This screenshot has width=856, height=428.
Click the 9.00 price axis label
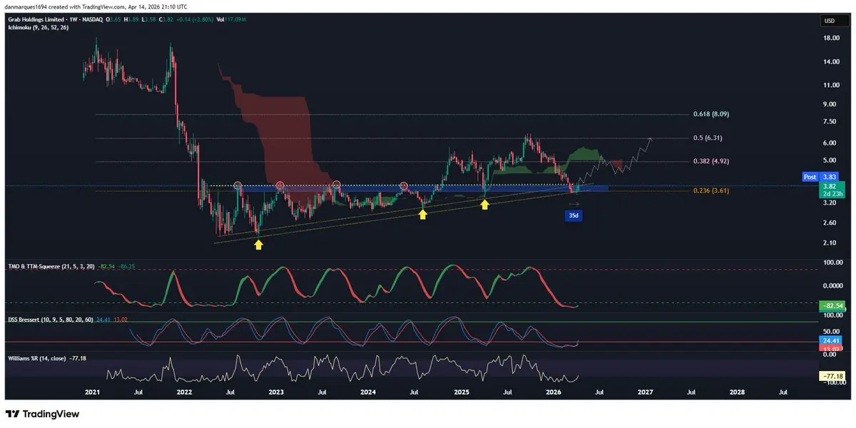tap(830, 104)
